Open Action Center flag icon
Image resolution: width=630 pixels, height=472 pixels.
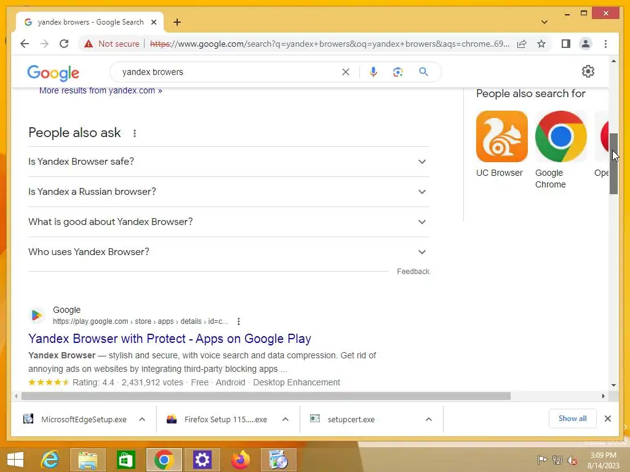coord(542,460)
